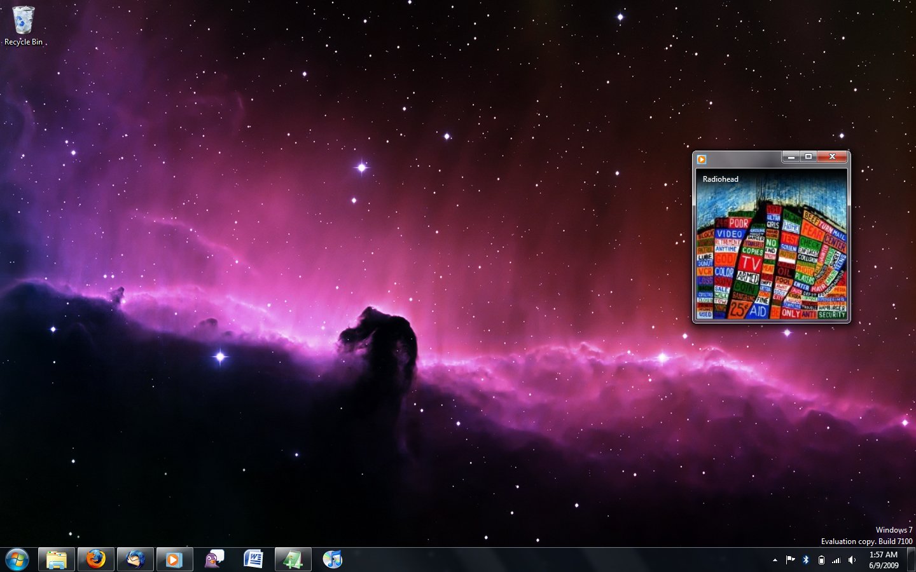Open the wireless network signal icon

(836, 560)
